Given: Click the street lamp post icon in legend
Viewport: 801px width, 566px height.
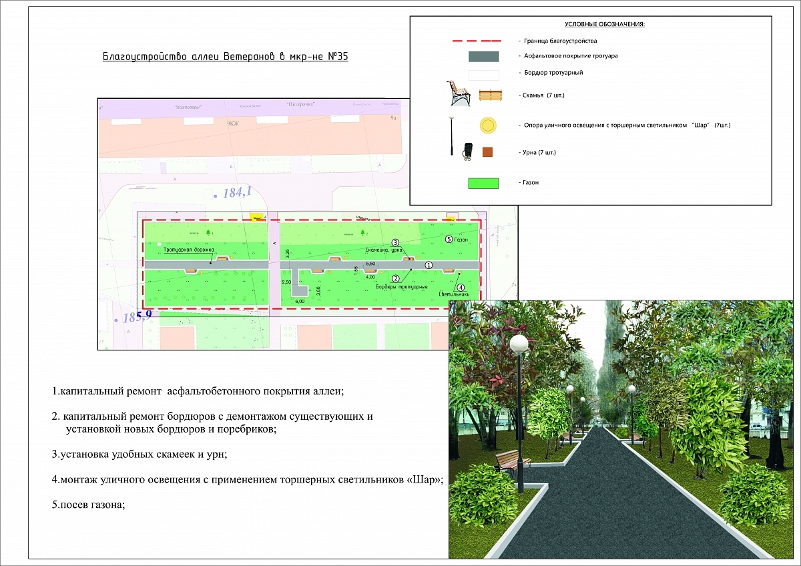Looking at the screenshot, I should click(451, 135).
